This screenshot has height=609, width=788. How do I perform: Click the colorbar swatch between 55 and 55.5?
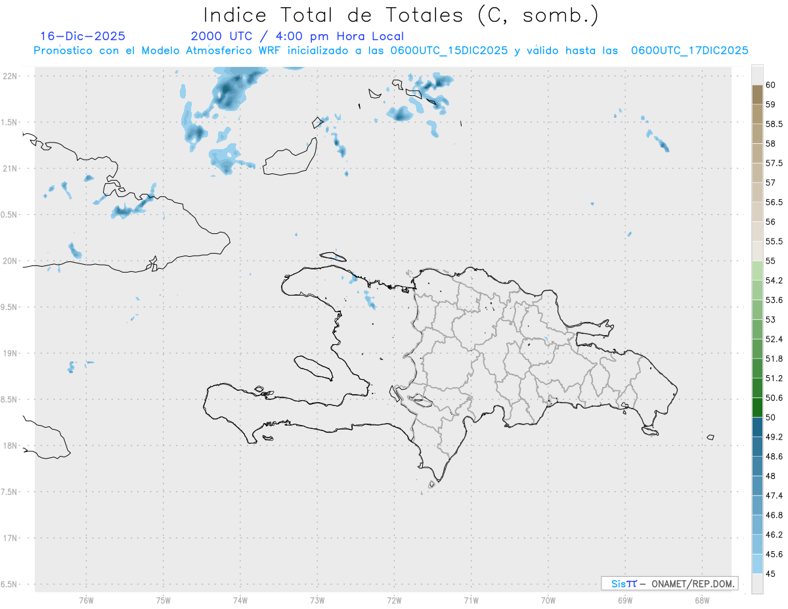point(757,251)
